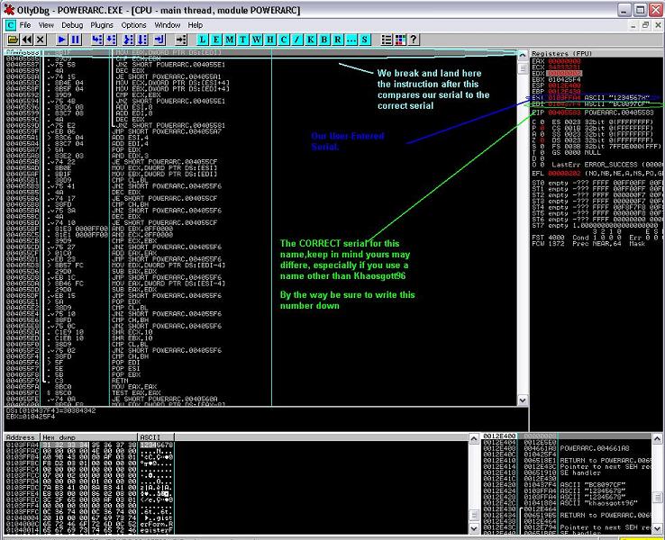The width and height of the screenshot is (665, 540).
Task: Open appearance colors grid icon
Action: tap(400, 40)
